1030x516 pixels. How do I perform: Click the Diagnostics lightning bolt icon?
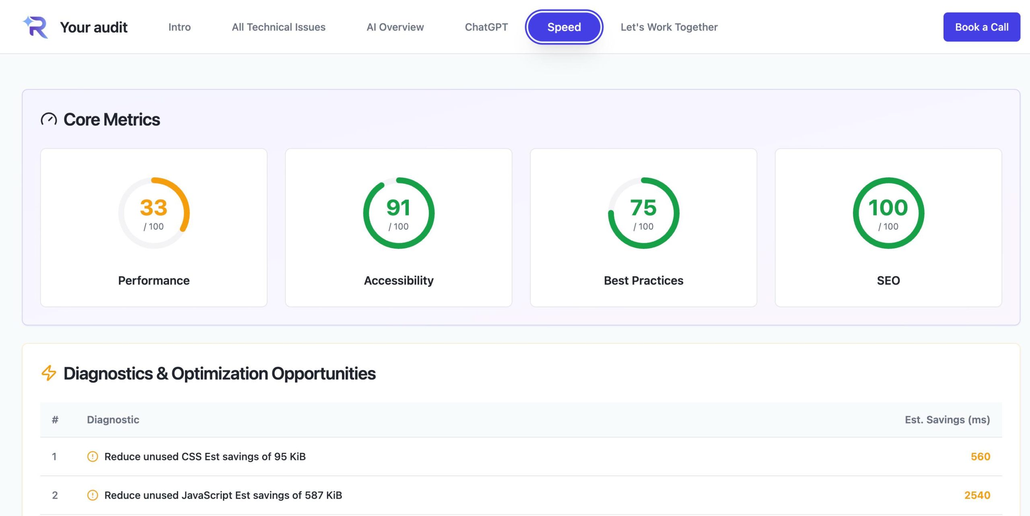click(49, 373)
